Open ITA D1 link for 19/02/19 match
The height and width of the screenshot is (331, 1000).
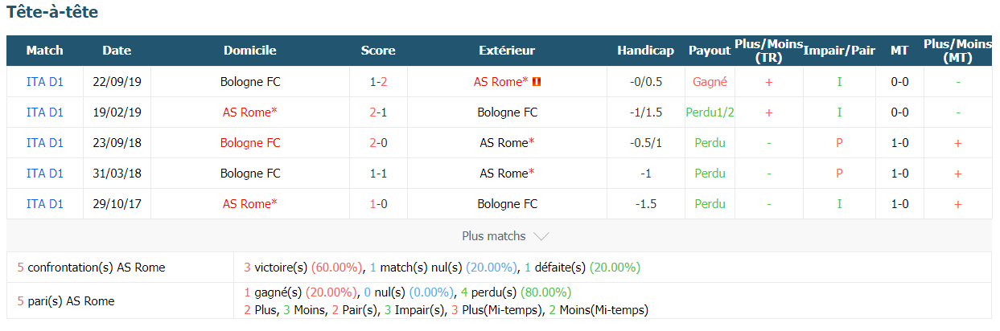[45, 112]
